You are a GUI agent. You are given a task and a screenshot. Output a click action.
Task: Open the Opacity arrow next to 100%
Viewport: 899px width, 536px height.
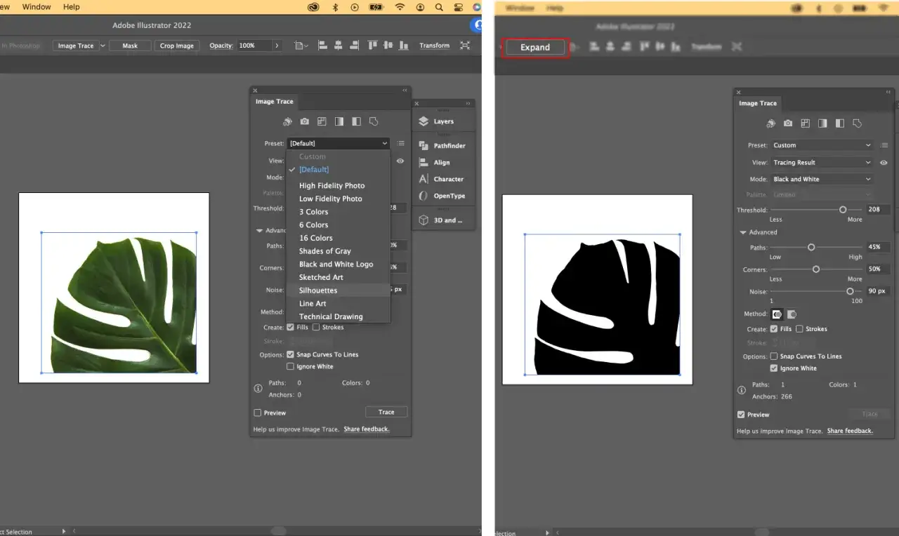[277, 46]
